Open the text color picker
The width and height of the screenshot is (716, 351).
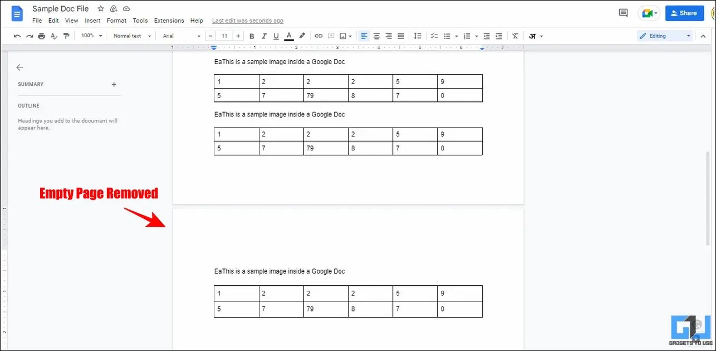[289, 36]
